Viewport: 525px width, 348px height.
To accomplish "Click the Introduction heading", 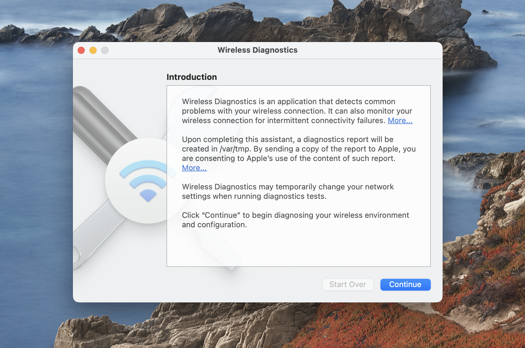I will click(x=192, y=77).
